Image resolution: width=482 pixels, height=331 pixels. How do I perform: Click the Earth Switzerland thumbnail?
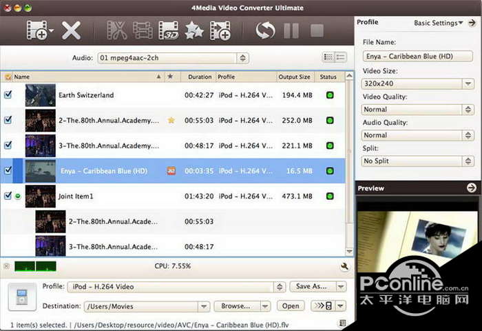point(40,95)
